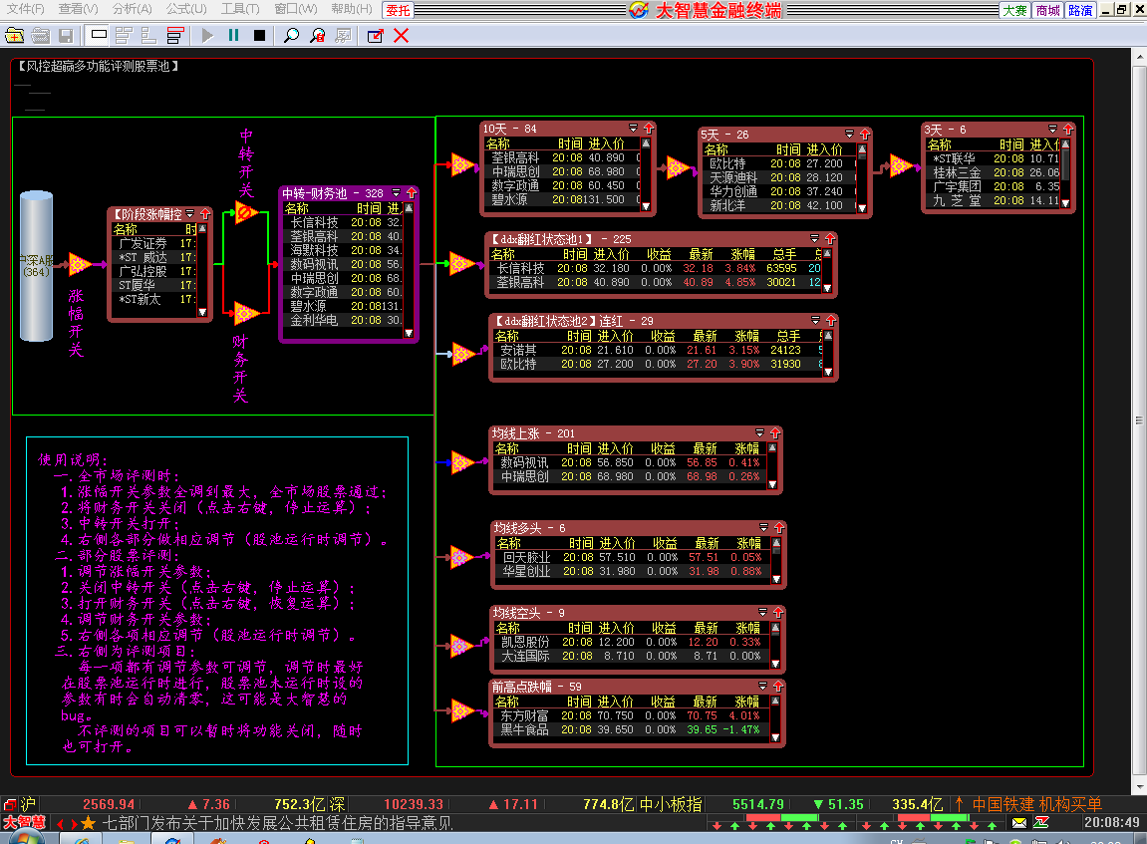The width and height of the screenshot is (1147, 844).
Task: Toggle the 中转开关 triangle switch node
Action: [x=246, y=213]
